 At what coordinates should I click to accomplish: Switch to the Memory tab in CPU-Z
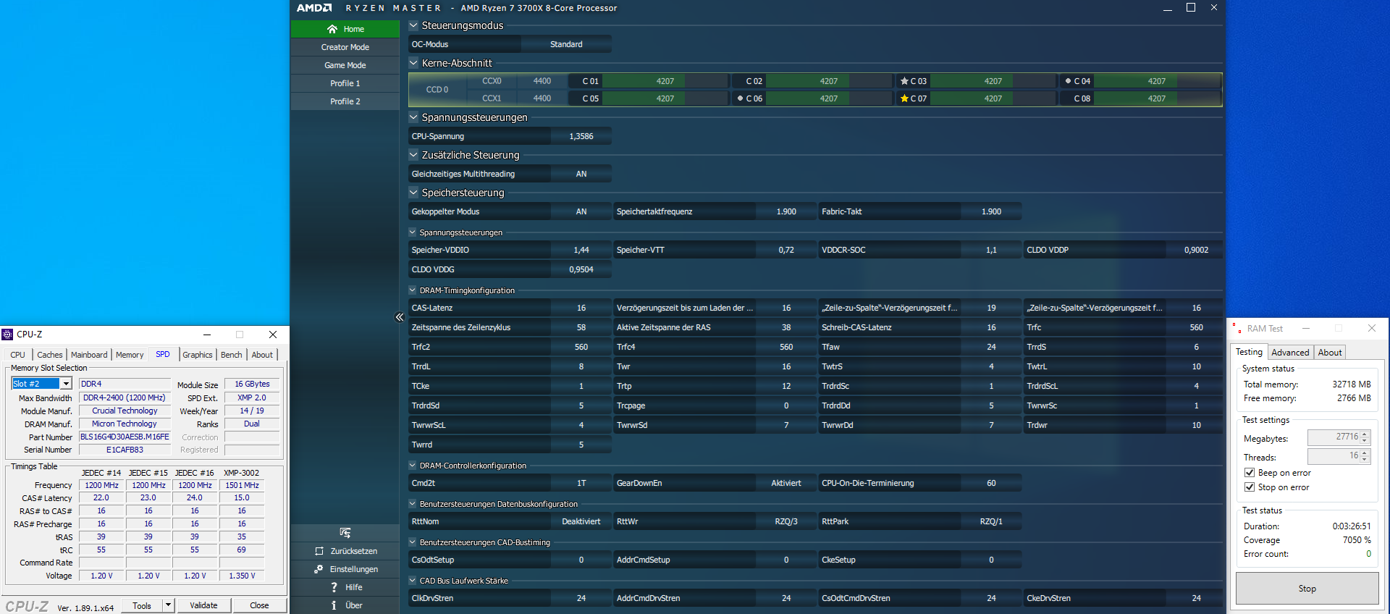[x=130, y=355]
